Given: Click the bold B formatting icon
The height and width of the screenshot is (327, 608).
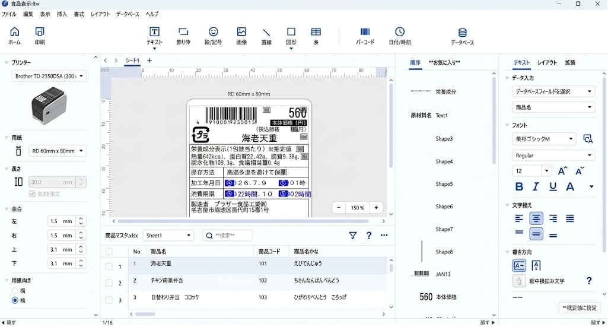Looking at the screenshot, I should pyautogui.click(x=519, y=186).
